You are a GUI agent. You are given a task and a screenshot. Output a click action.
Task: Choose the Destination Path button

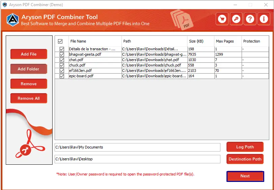(x=245, y=159)
